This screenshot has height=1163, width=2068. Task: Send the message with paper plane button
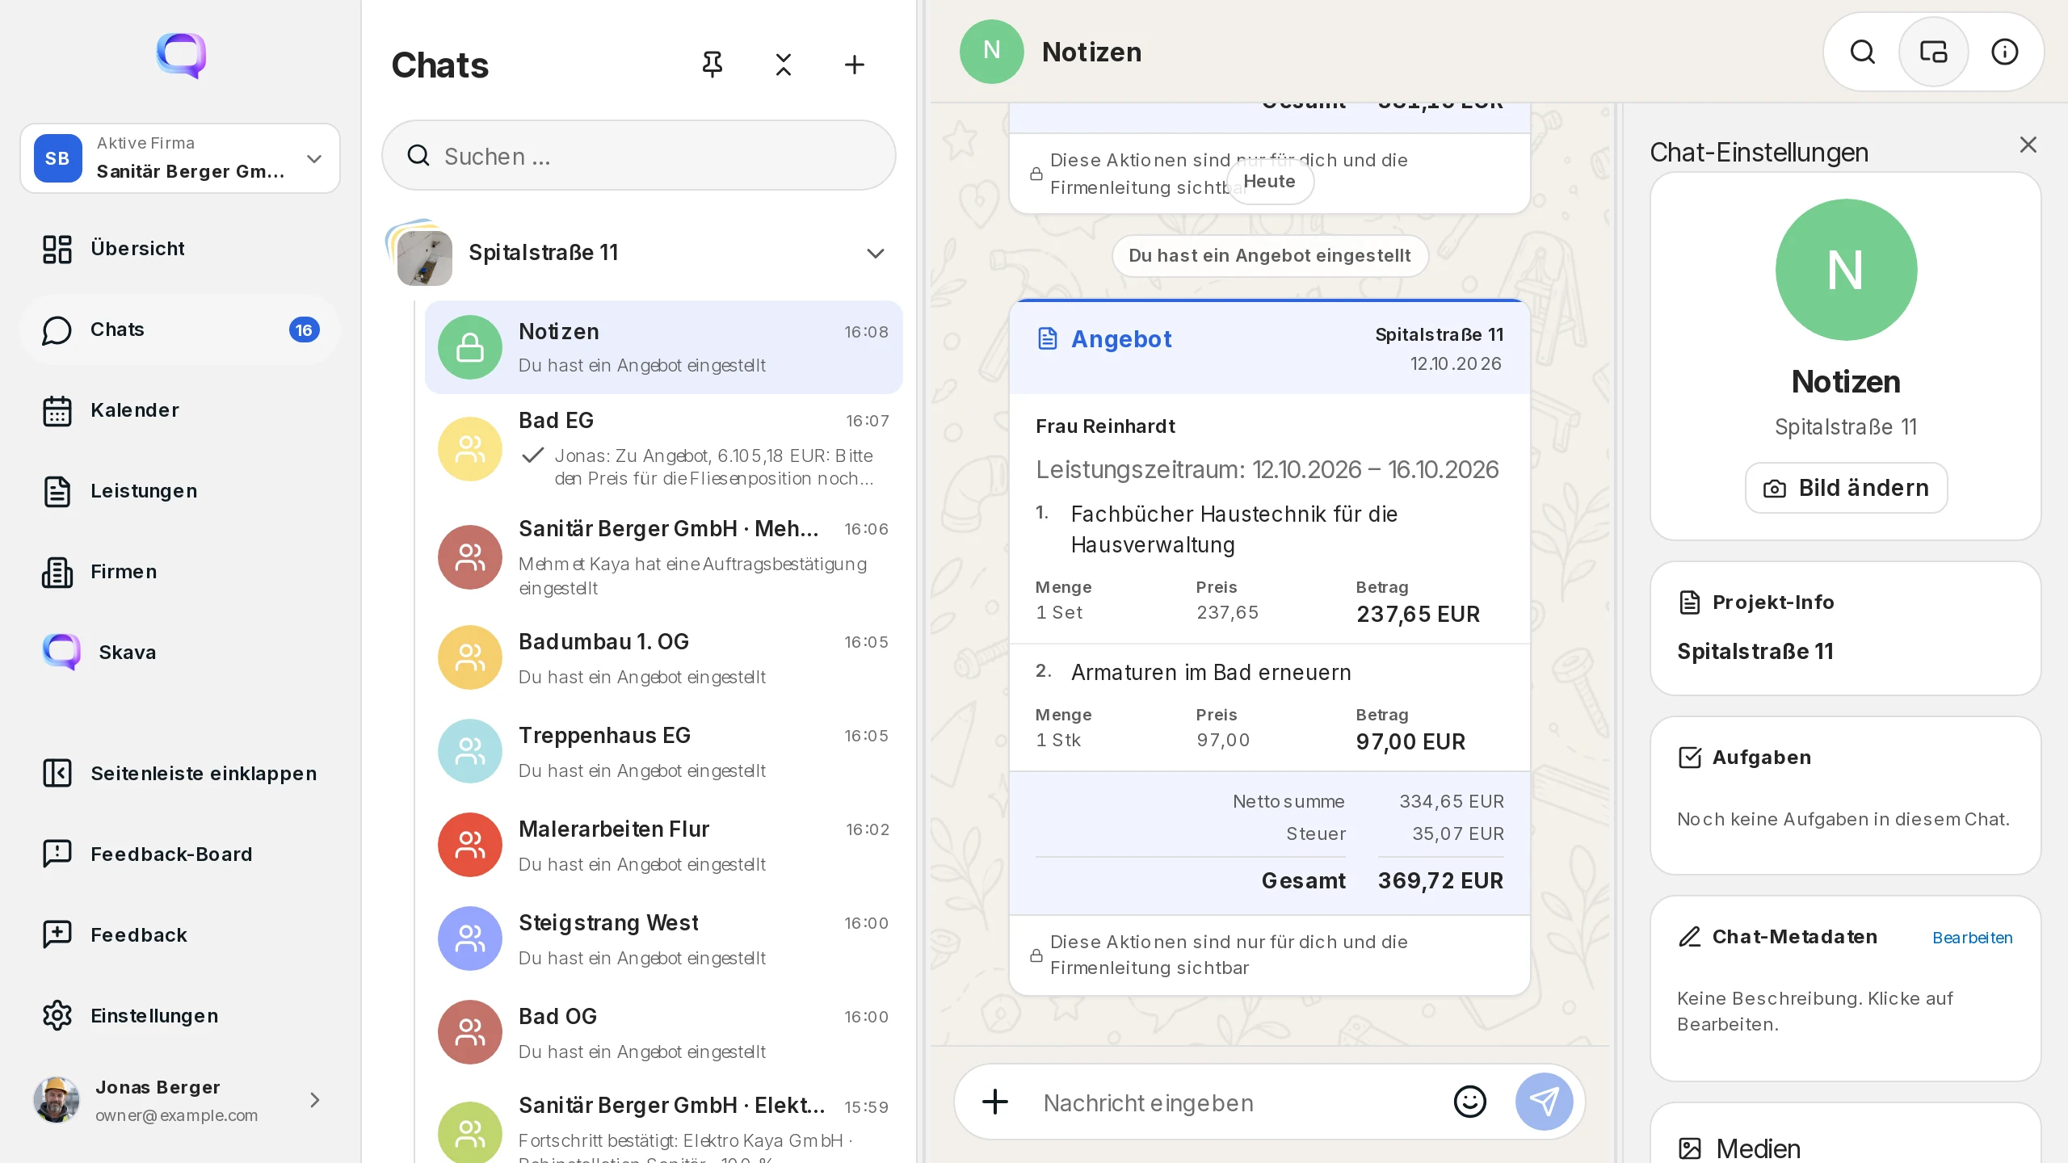1544,1102
